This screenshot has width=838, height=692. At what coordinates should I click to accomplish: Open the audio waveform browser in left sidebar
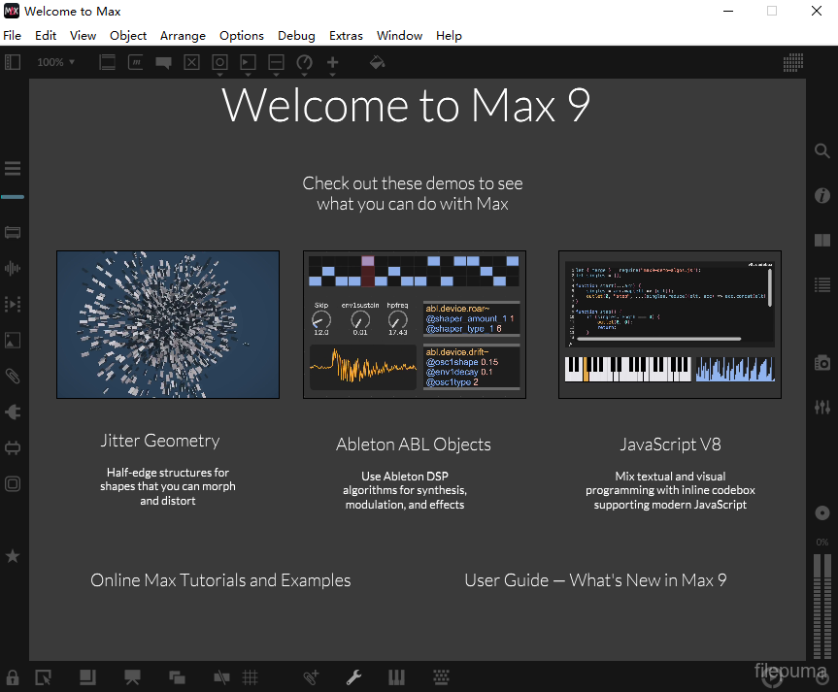[x=13, y=268]
